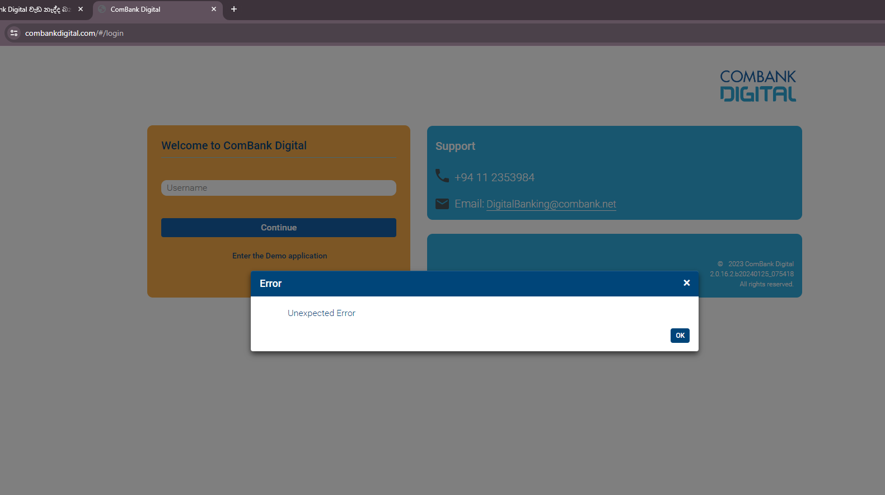Dismiss the error dialog with OK
The image size is (885, 495).
click(x=680, y=336)
